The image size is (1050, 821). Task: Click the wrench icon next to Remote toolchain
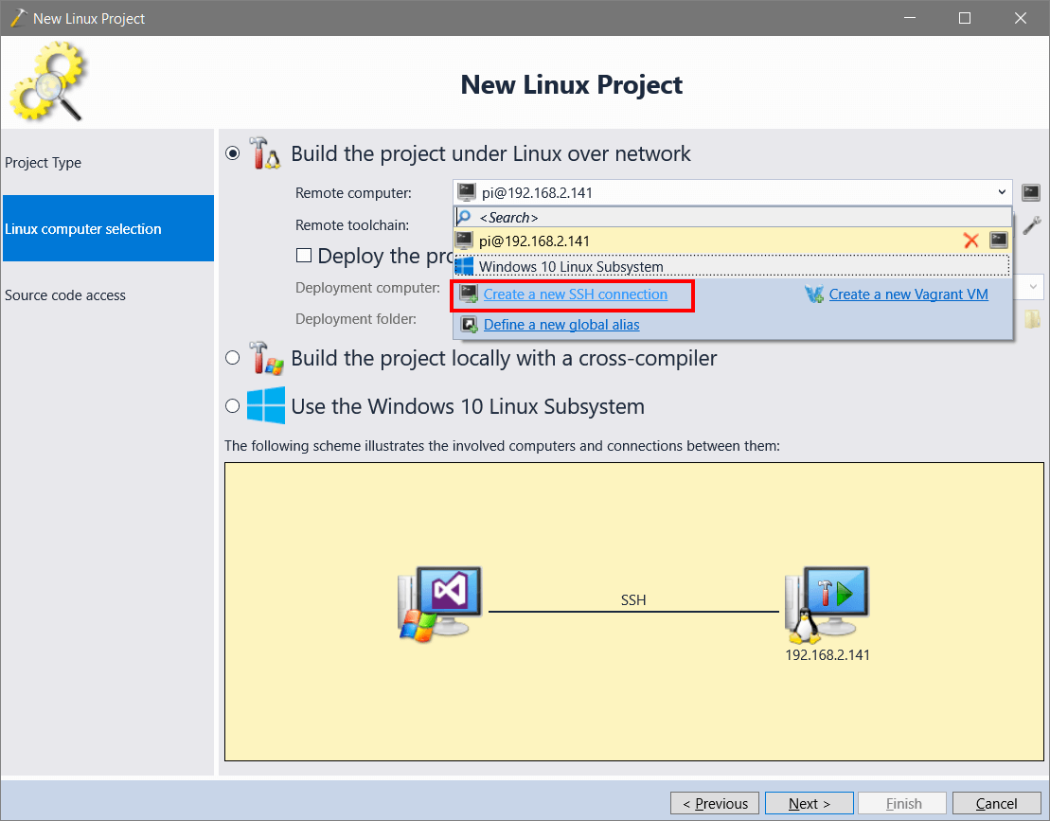click(x=1031, y=225)
